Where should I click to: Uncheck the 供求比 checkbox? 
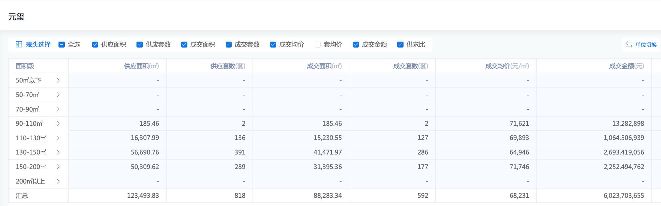point(400,45)
